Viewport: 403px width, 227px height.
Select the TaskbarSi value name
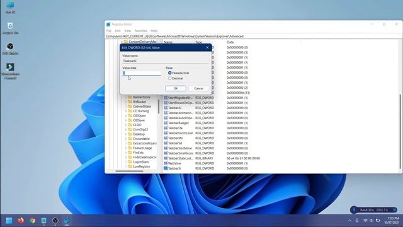(x=174, y=168)
